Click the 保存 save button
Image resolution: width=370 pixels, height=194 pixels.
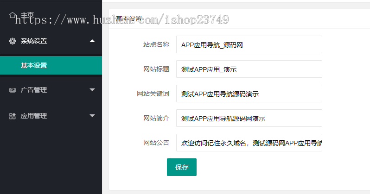point(182,167)
